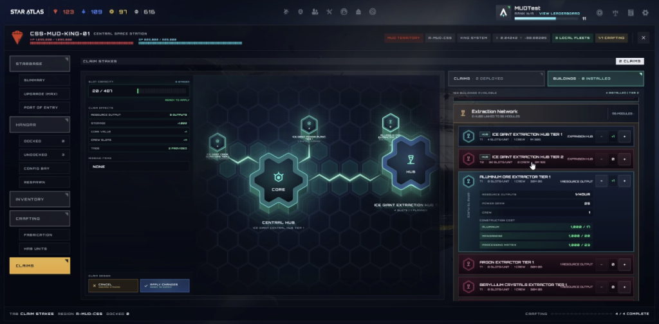Click the Argon Extractor Tier 1 hexagon icon
This screenshot has width=659, height=324.
pyautogui.click(x=469, y=264)
